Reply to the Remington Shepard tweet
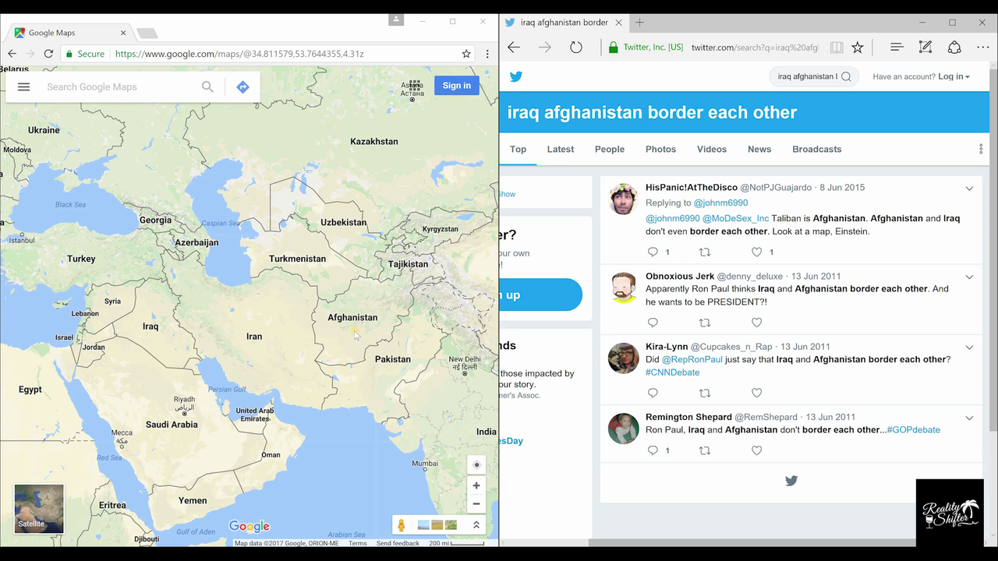The height and width of the screenshot is (561, 998). click(x=653, y=450)
